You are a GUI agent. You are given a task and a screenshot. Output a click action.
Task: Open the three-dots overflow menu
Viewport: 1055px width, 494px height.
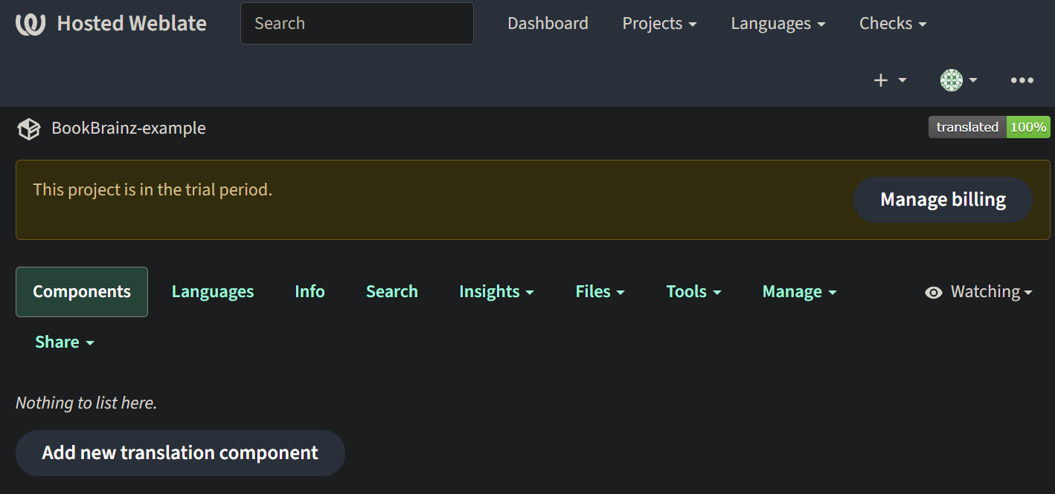click(x=1022, y=80)
